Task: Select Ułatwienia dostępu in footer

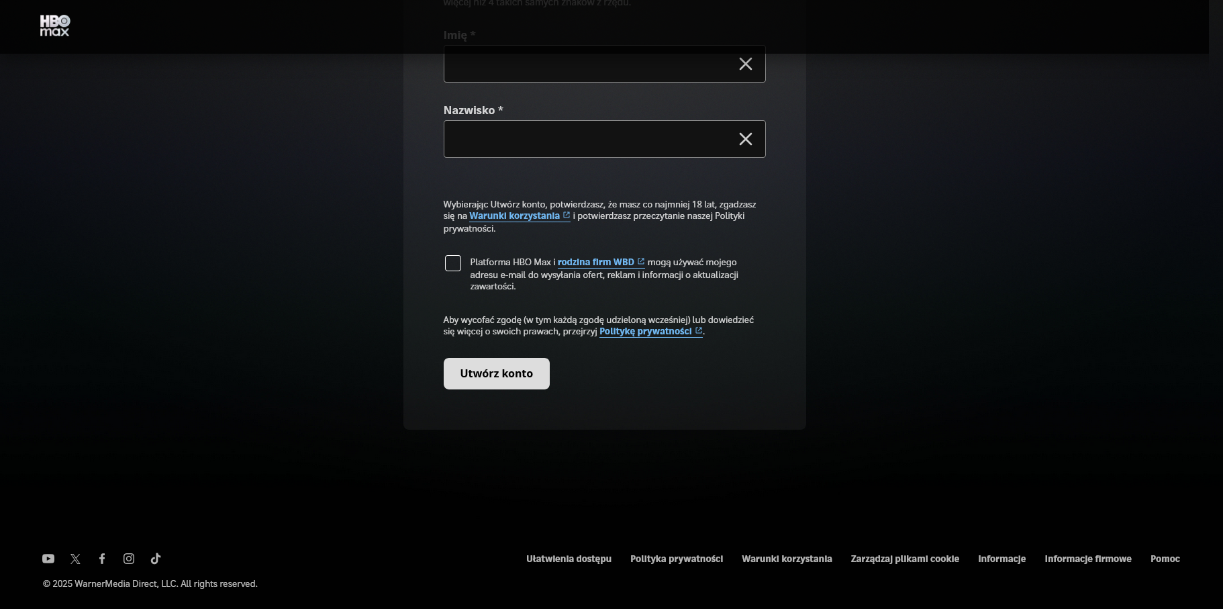Action: (569, 559)
